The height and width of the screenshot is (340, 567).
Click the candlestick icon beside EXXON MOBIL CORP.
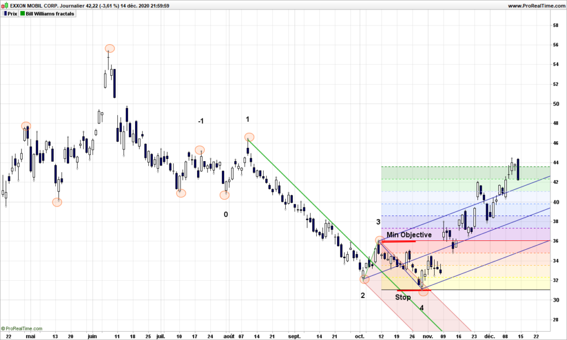point(4,6)
